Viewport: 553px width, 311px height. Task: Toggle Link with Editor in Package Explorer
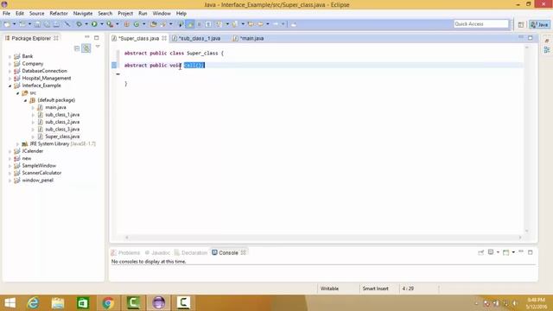tap(86, 48)
